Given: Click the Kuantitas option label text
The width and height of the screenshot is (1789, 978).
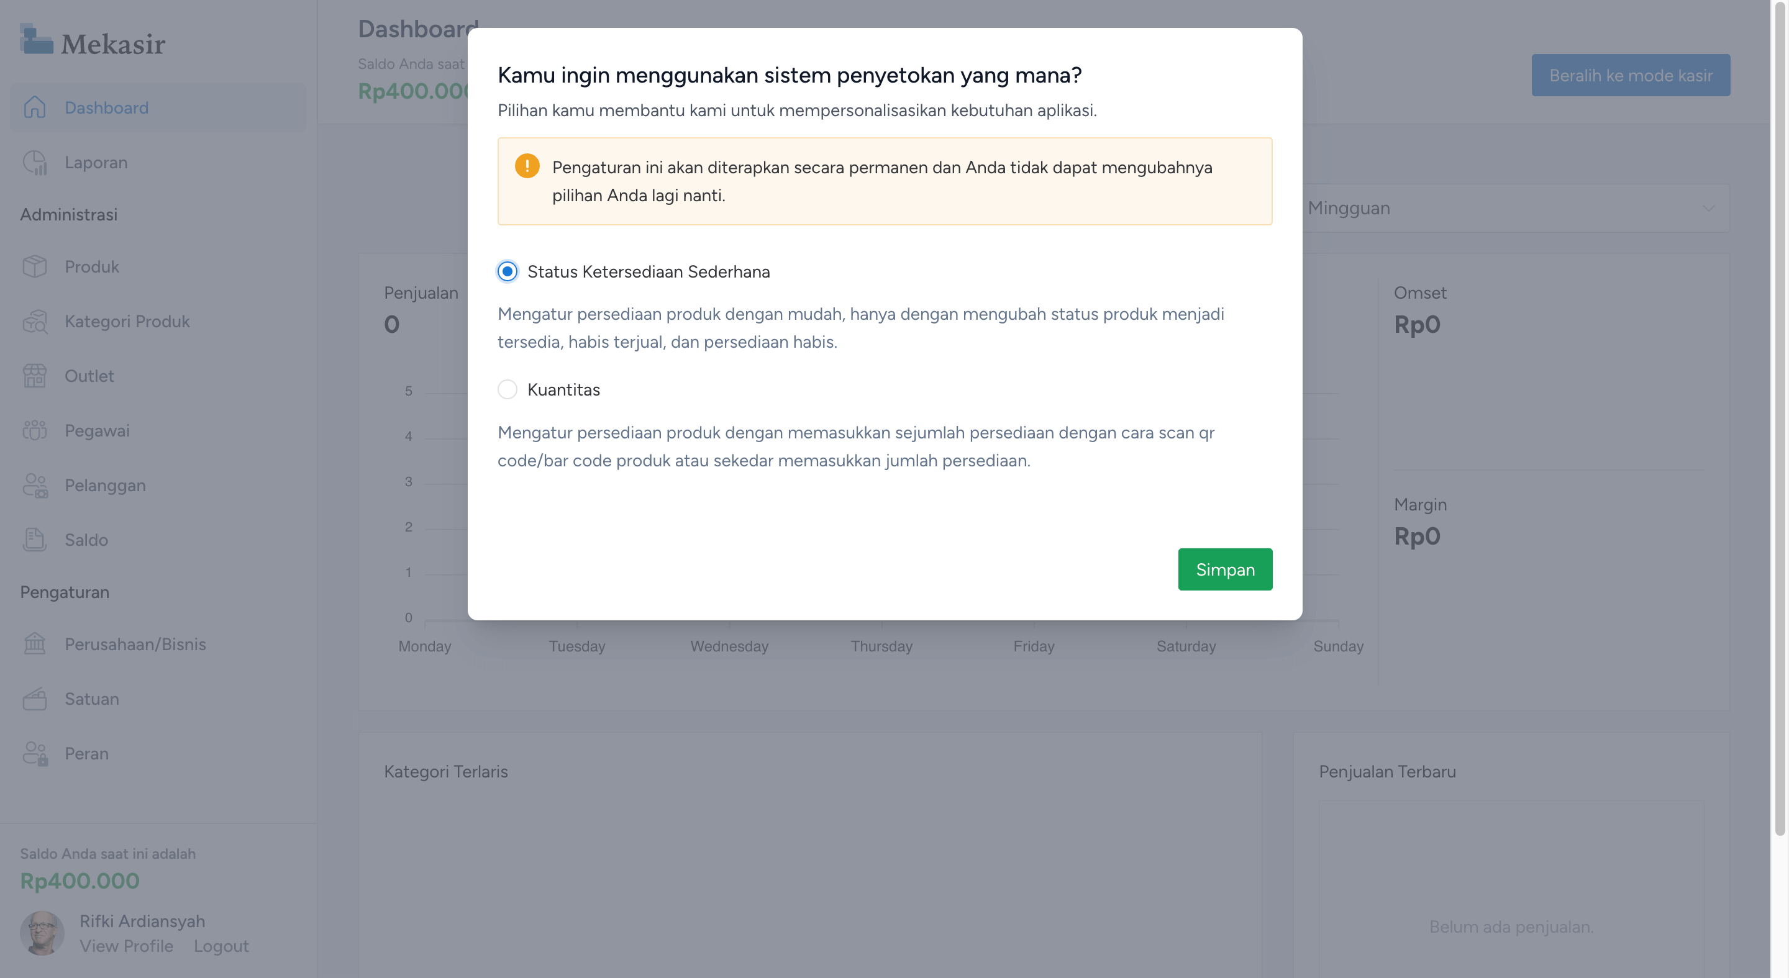Looking at the screenshot, I should [x=563, y=389].
